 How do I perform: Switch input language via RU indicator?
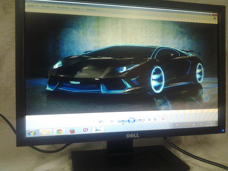click(177, 125)
